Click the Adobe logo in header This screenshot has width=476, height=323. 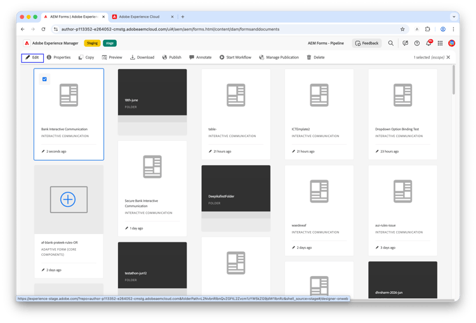(x=27, y=43)
